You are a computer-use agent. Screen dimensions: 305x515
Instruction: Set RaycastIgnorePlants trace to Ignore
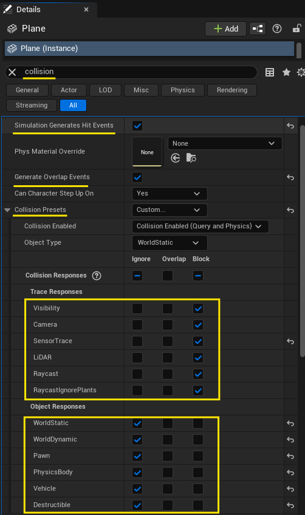pos(137,391)
